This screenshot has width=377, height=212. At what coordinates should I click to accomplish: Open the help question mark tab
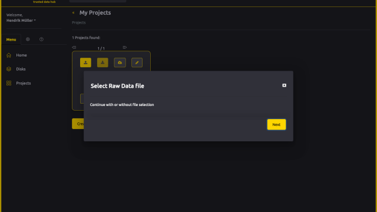41,39
